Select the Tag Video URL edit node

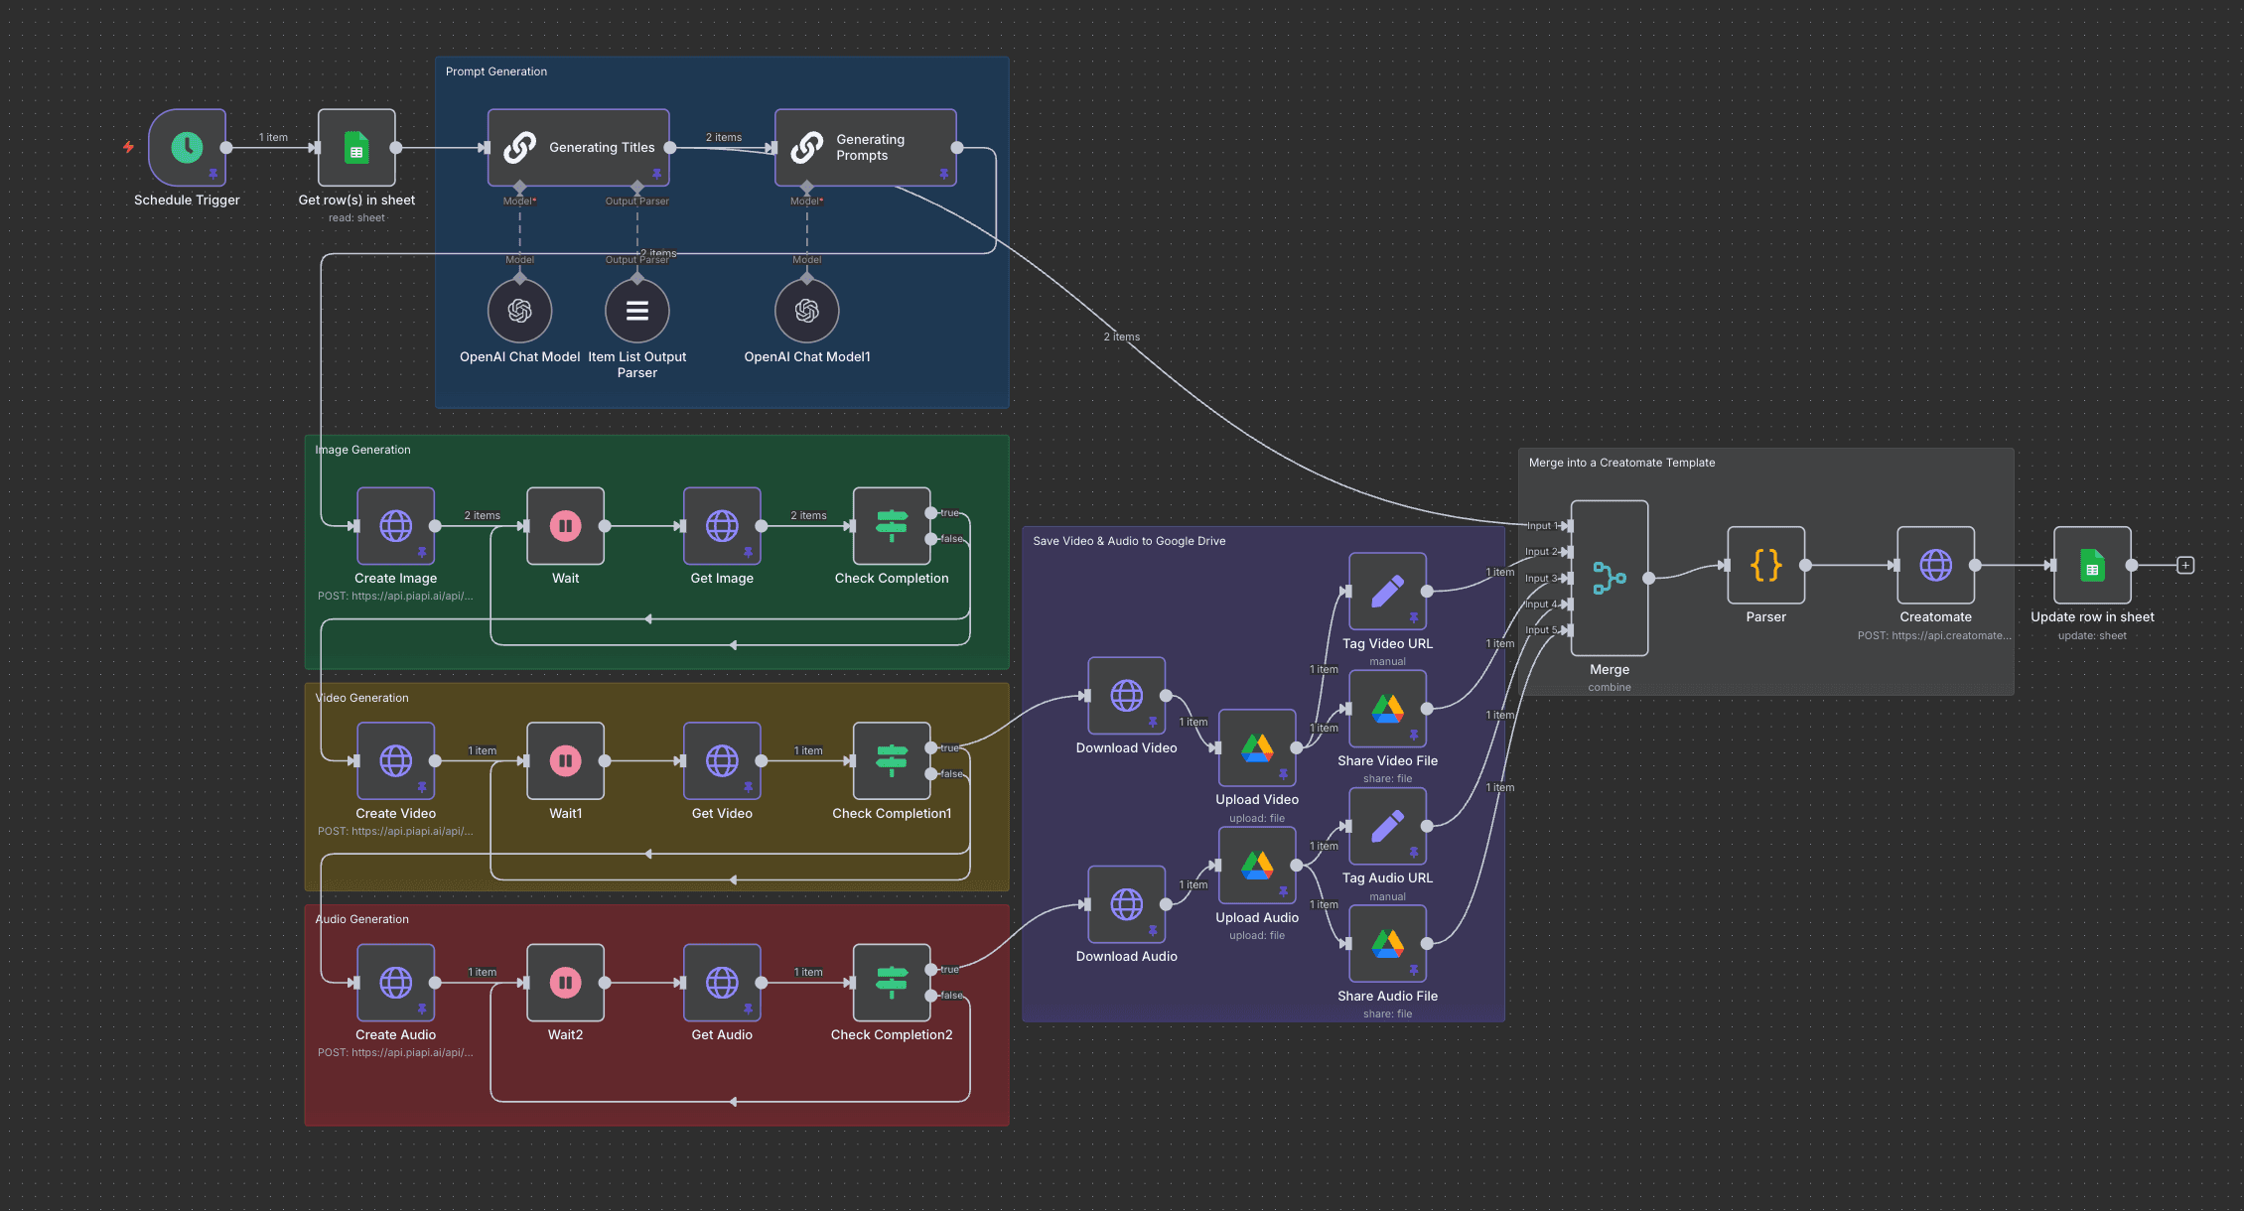(x=1387, y=592)
